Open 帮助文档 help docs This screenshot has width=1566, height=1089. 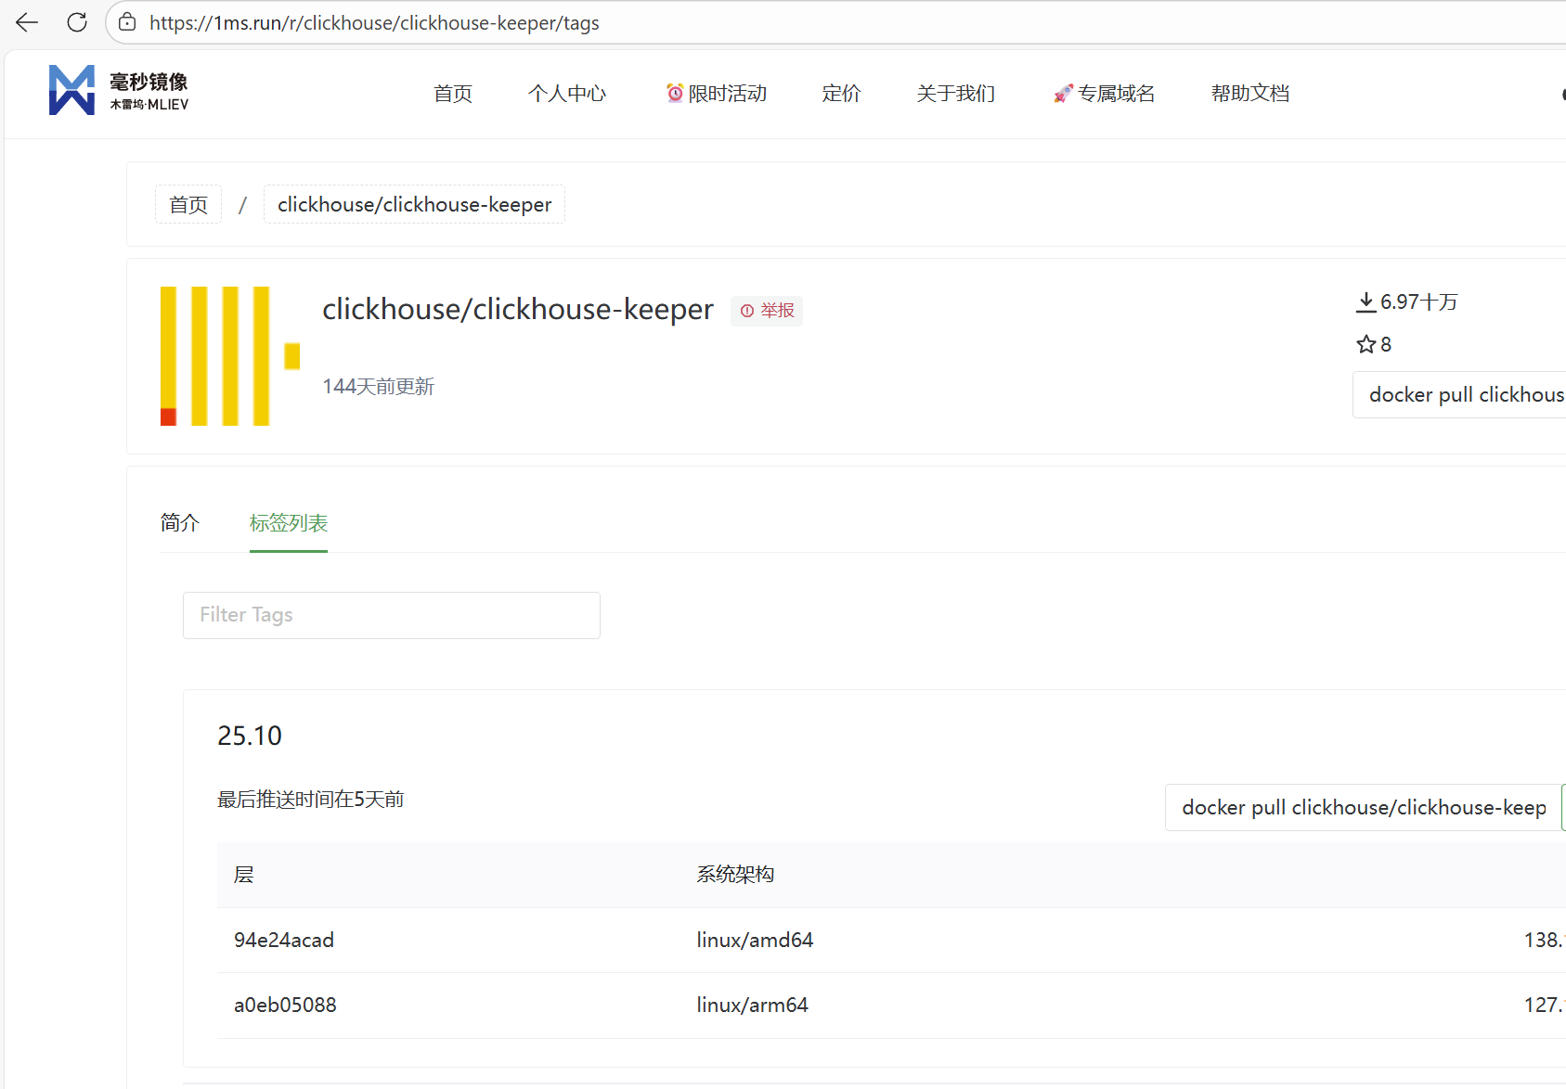[x=1250, y=94]
